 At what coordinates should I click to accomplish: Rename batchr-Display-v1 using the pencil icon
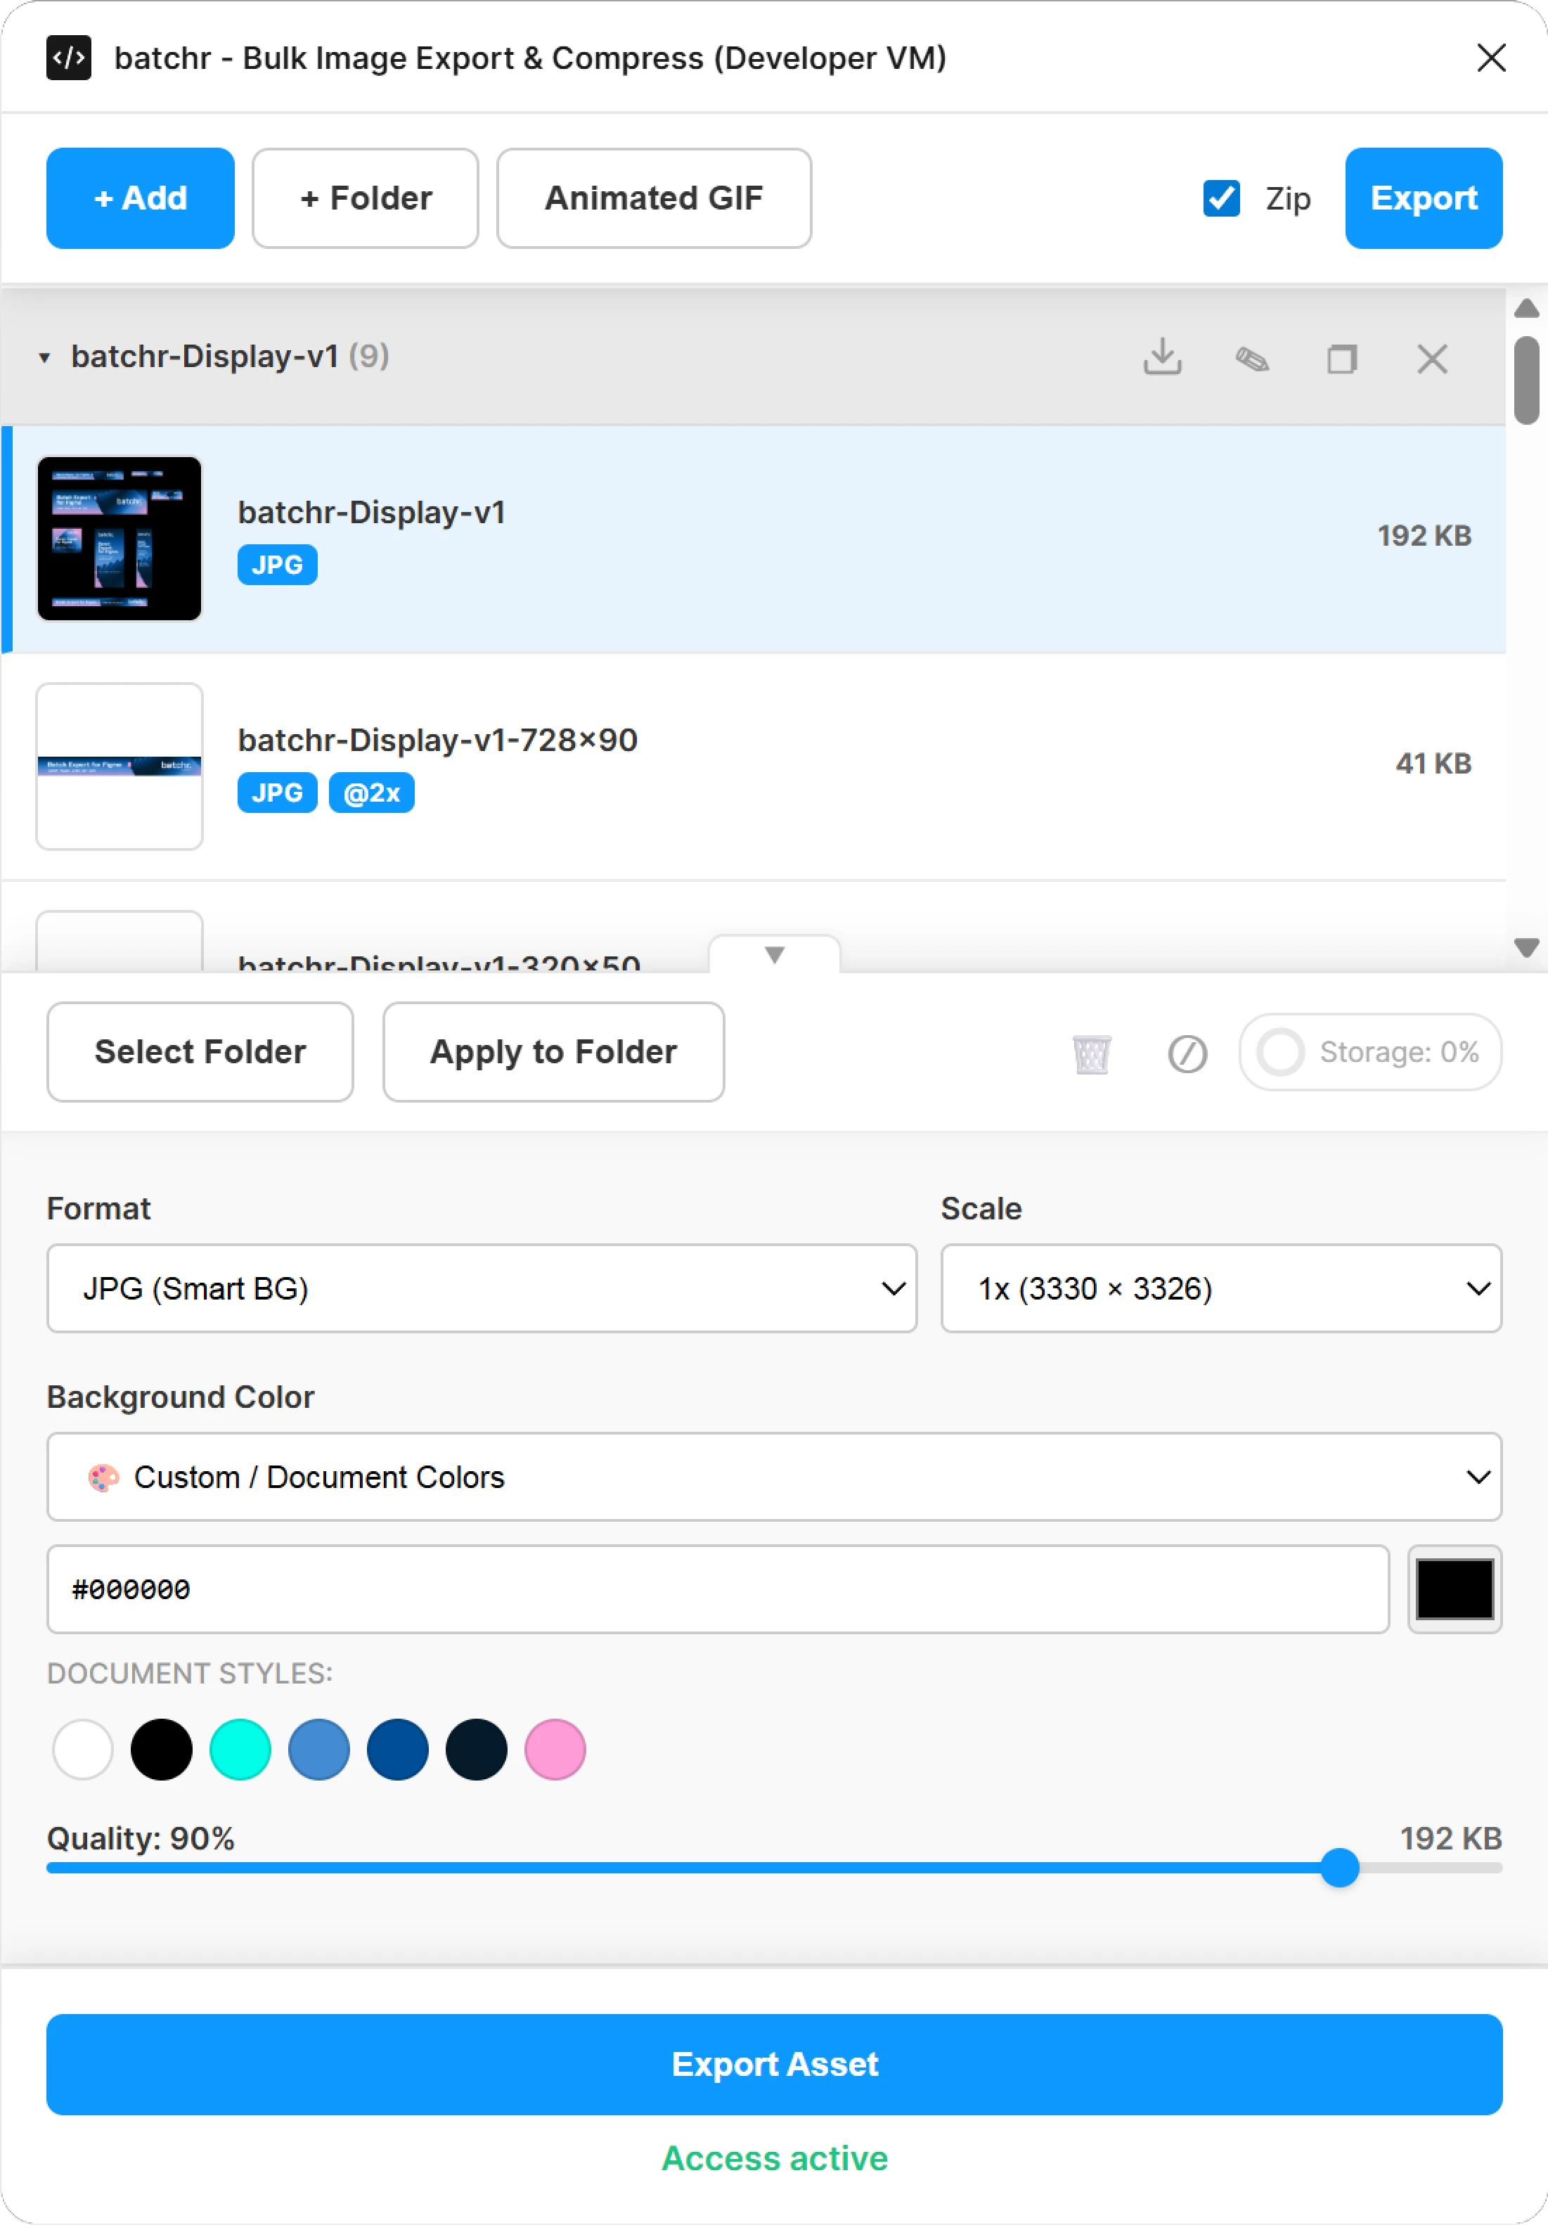(1253, 357)
